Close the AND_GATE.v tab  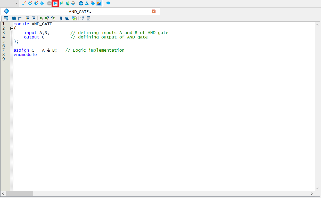pos(154,11)
